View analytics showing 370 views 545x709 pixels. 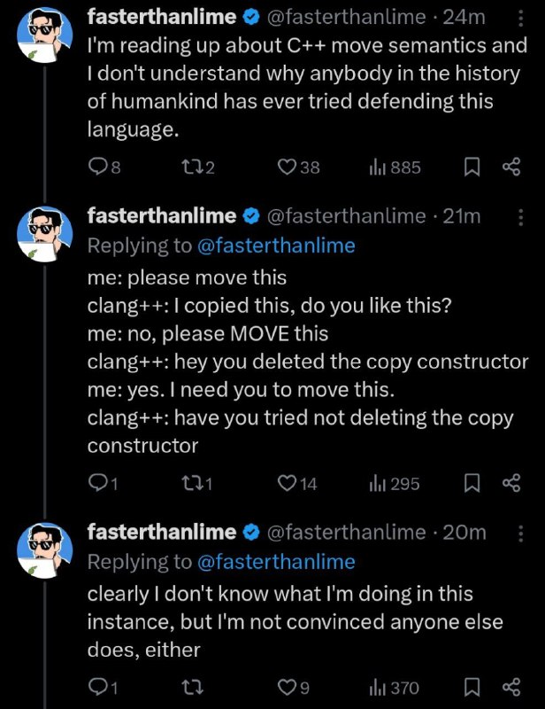coord(395,688)
